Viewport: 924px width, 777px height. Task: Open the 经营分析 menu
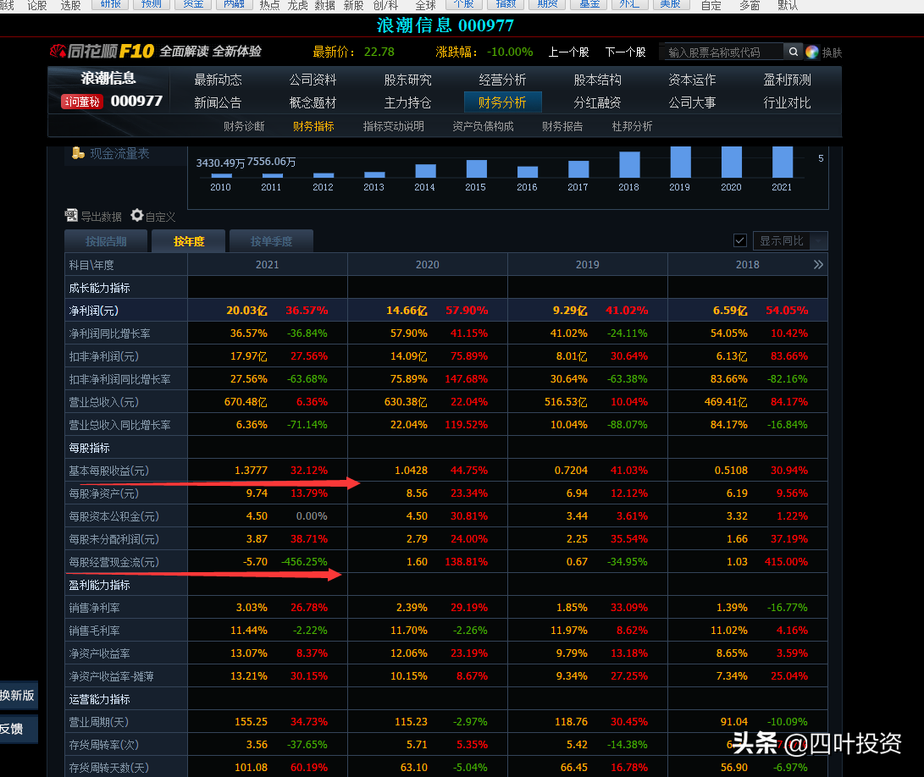503,80
